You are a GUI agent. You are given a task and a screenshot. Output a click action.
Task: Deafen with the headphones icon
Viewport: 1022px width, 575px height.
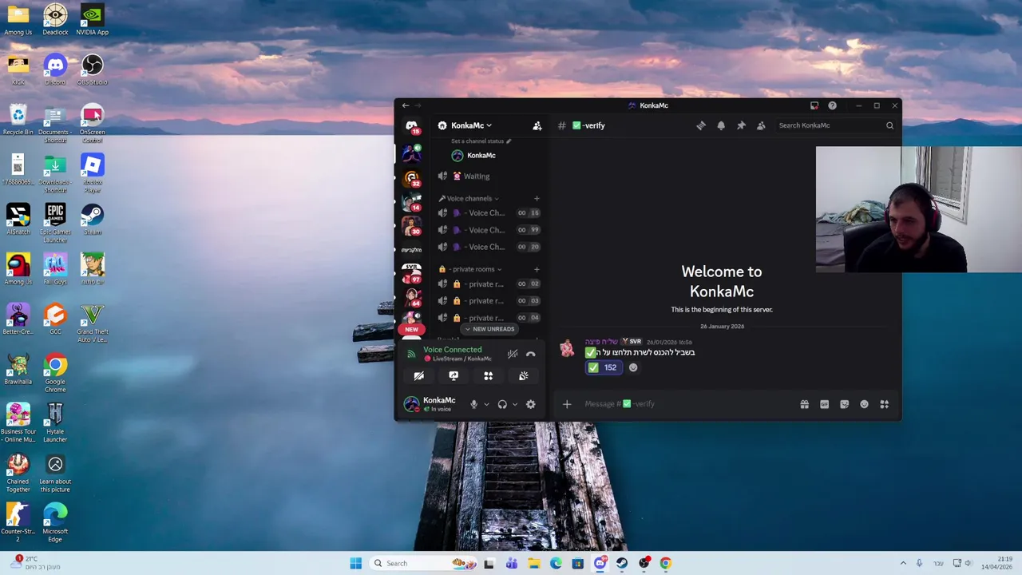pyautogui.click(x=502, y=404)
